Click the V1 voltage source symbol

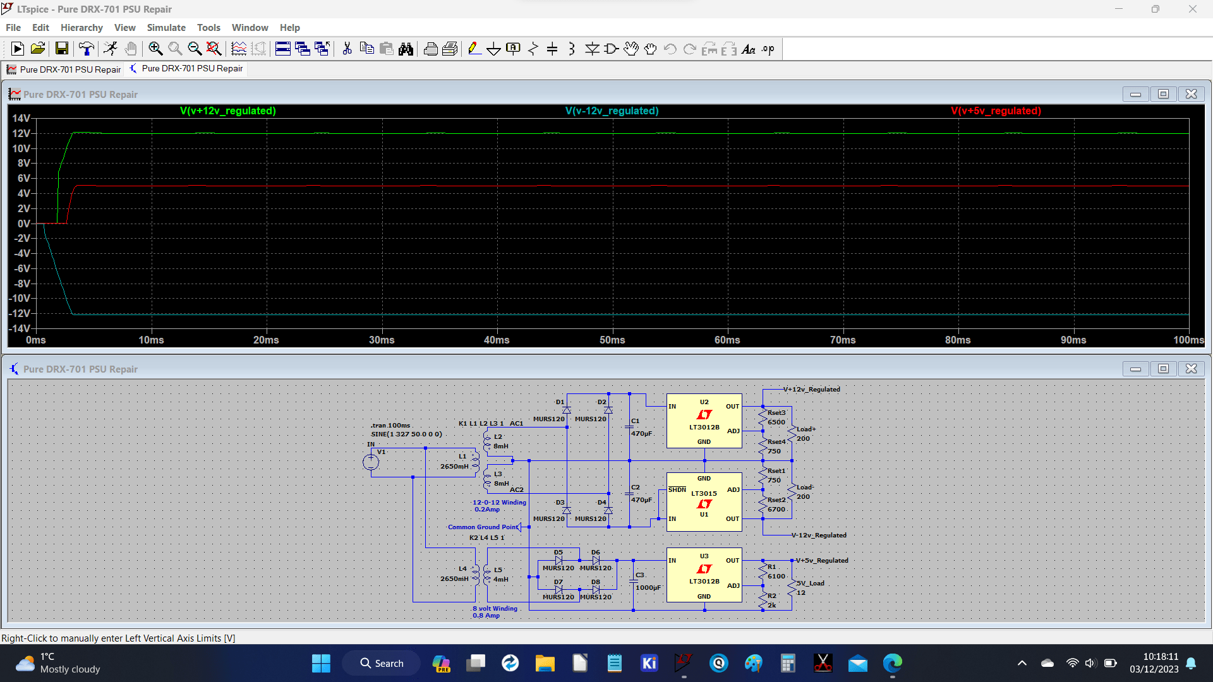[371, 462]
